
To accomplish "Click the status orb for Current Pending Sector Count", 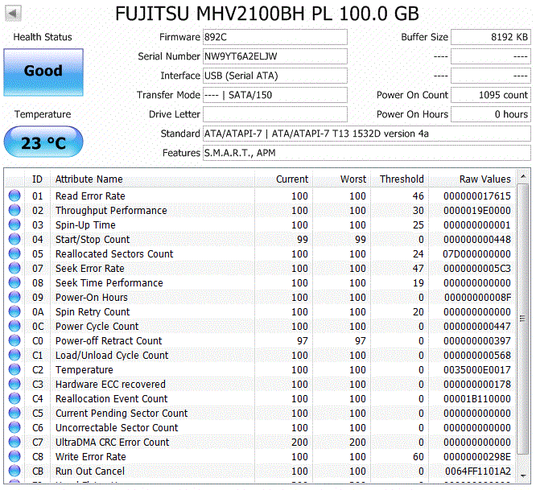I will tap(14, 413).
